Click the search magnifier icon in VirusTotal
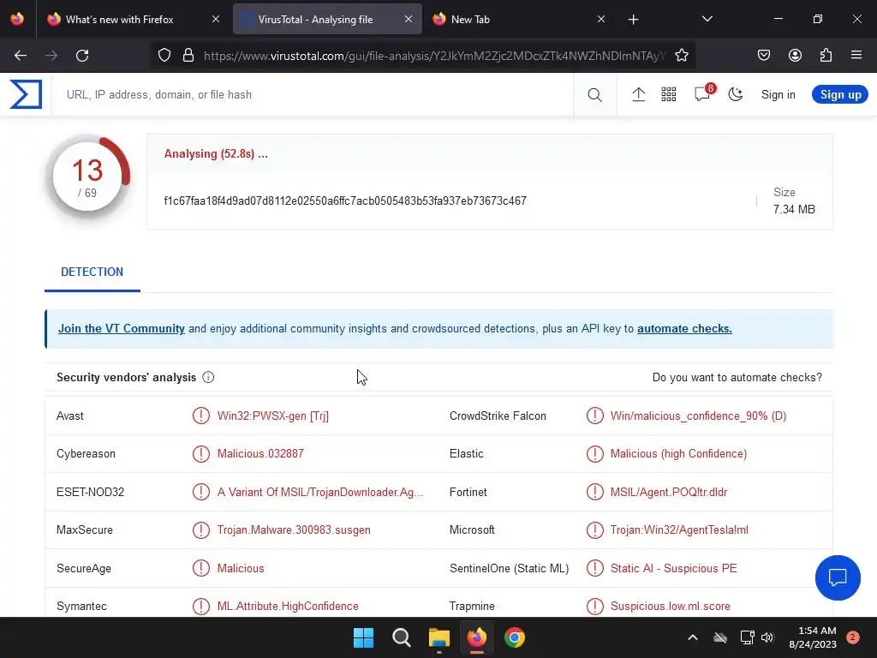The height and width of the screenshot is (658, 877). click(x=594, y=94)
